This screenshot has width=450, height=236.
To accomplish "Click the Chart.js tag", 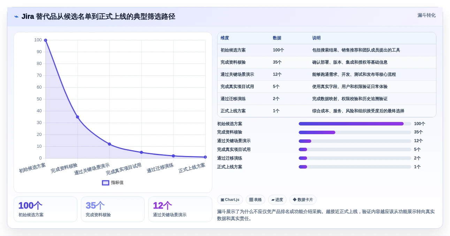I will [x=230, y=200].
